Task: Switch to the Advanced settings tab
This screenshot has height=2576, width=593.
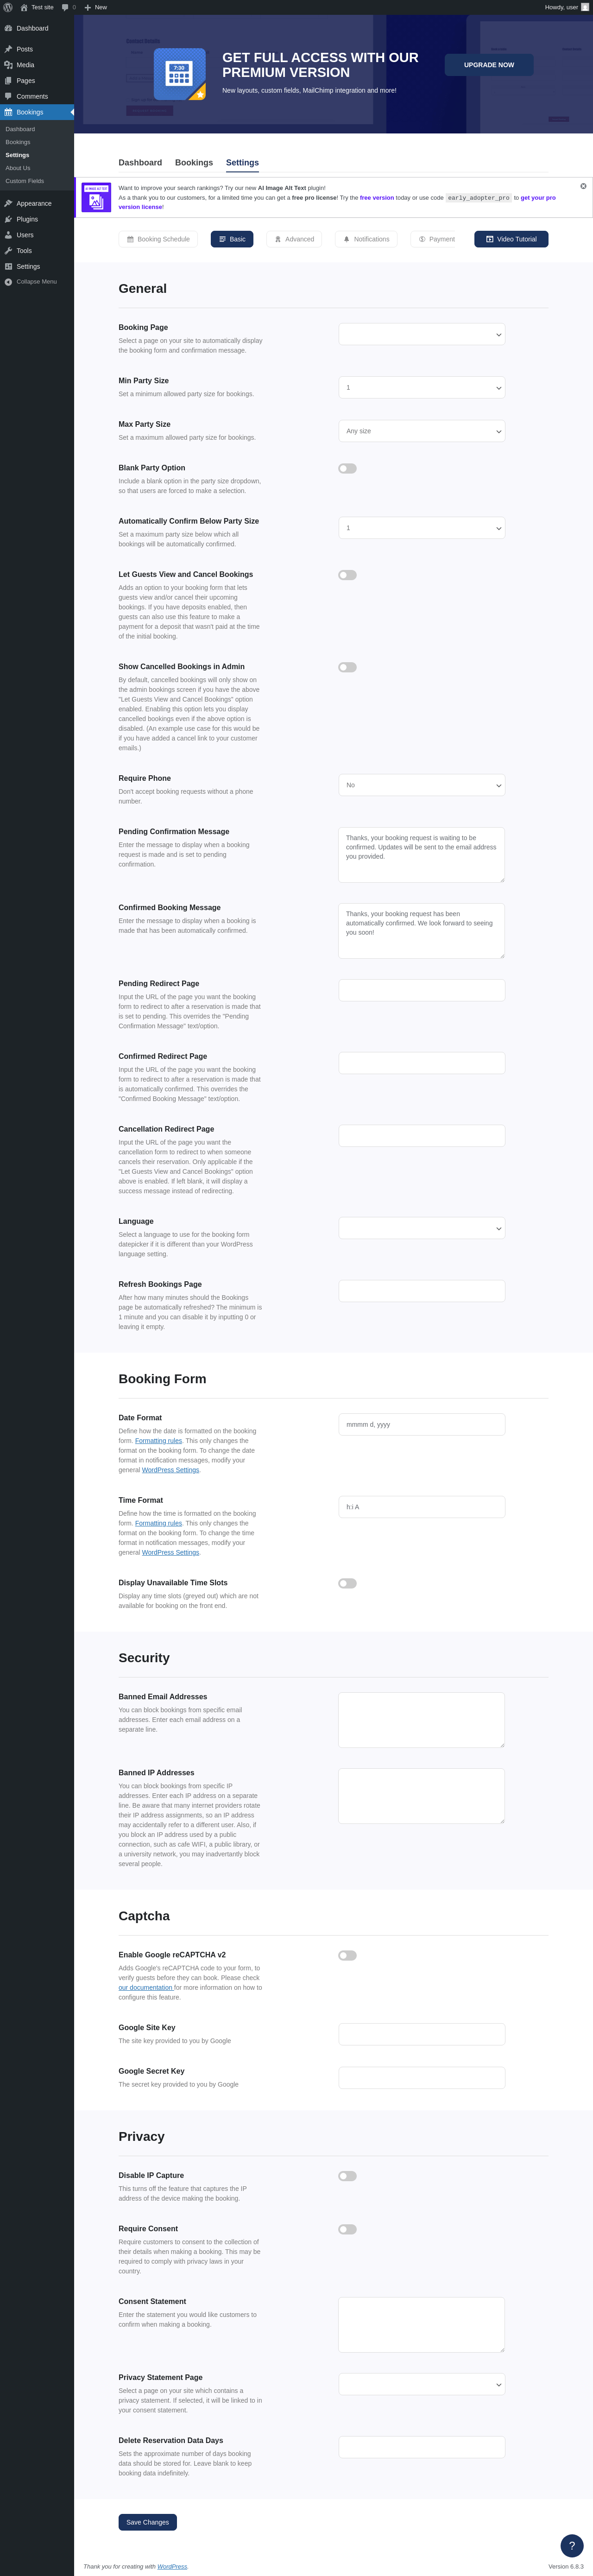Action: coord(294,239)
